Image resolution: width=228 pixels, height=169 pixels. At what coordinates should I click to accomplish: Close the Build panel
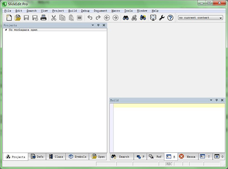pos(222,100)
